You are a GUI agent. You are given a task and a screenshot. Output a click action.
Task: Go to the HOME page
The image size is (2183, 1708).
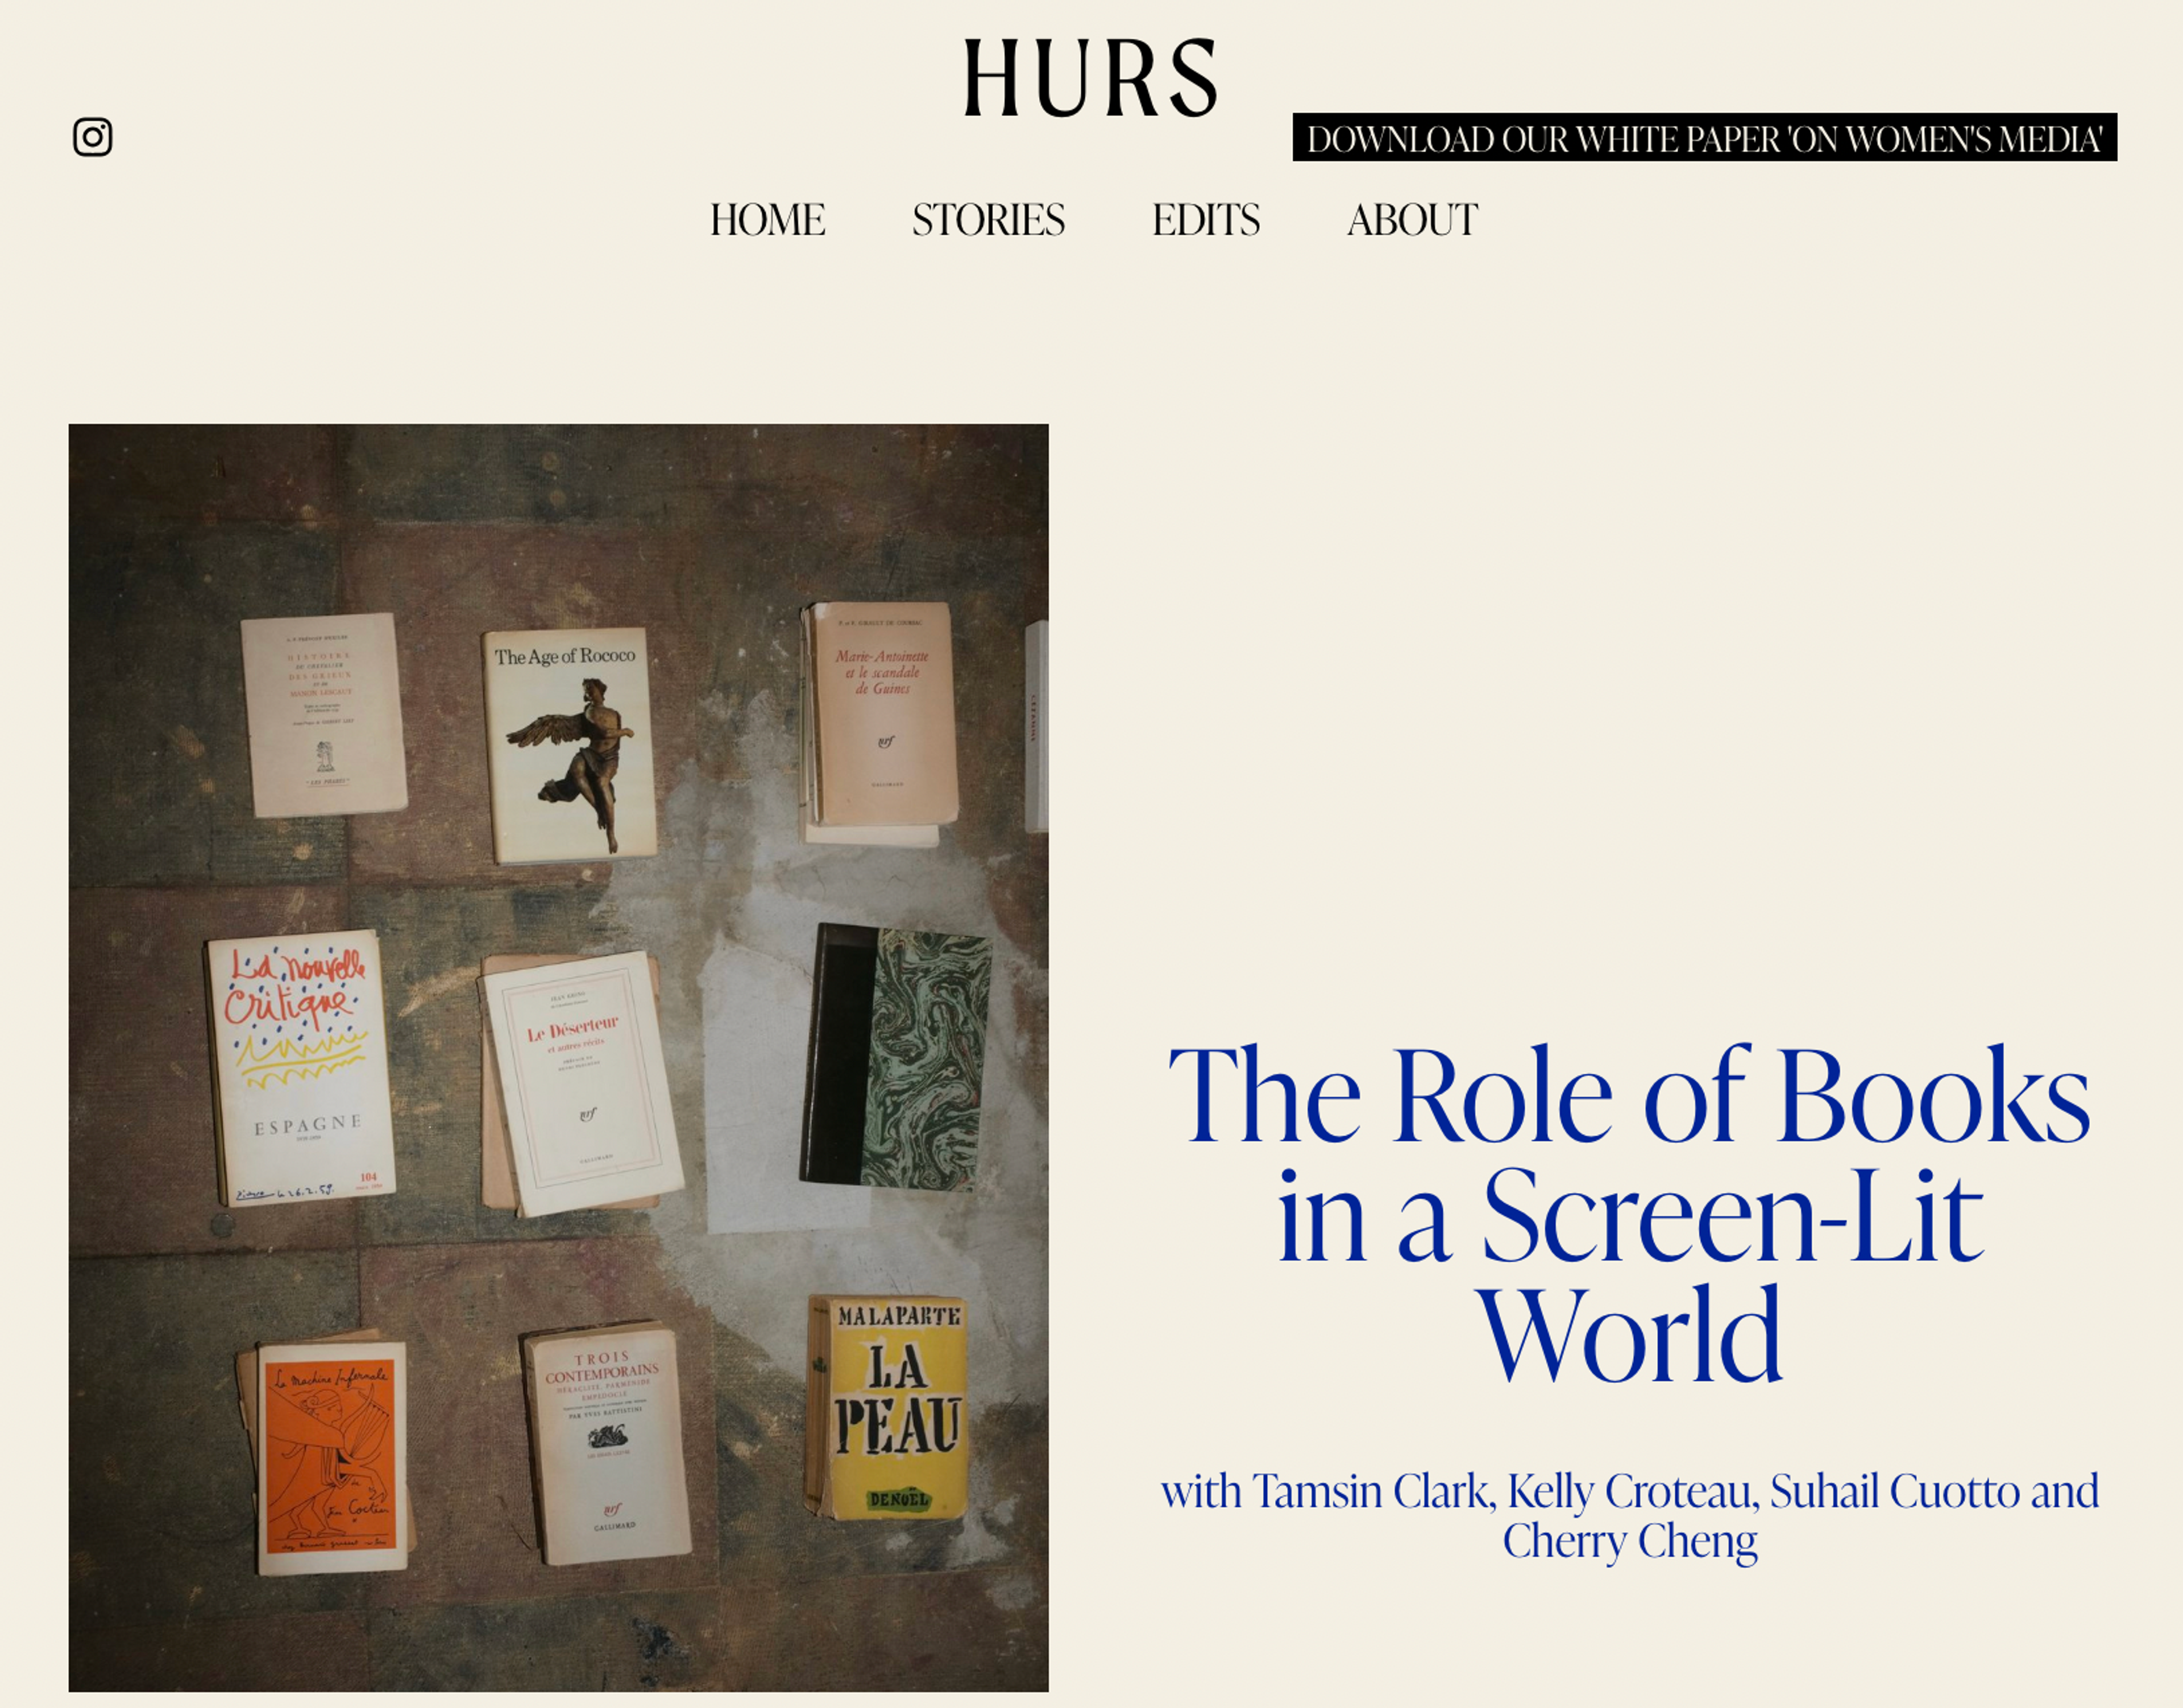tap(767, 220)
